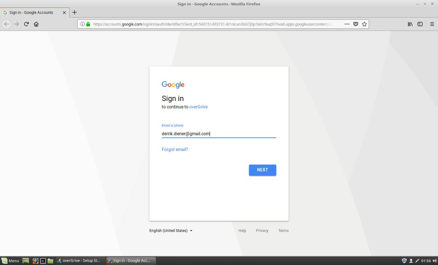Click the show desktop panel icon
This screenshot has height=265, width=438.
[26, 261]
